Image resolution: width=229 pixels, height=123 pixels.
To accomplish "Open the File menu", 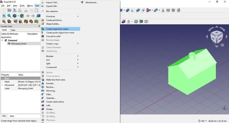I will pyautogui.click(x=3, y=6).
